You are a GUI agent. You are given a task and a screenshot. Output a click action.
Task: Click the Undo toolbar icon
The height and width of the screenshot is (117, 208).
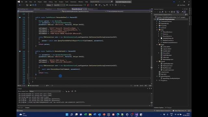(39, 5)
